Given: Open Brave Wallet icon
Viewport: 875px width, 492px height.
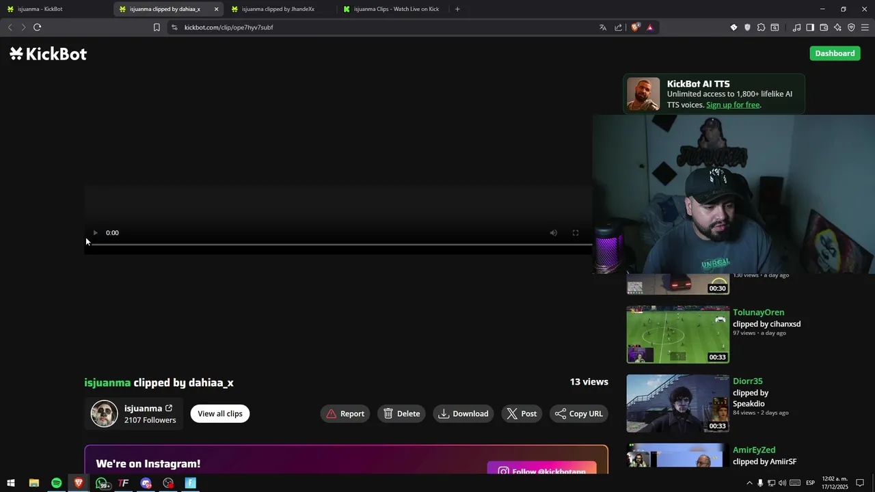Looking at the screenshot, I should (x=824, y=27).
